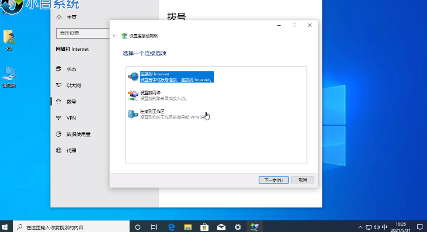Click 取消 cancel button in wizard
Image resolution: width=427 pixels, height=232 pixels.
303,180
